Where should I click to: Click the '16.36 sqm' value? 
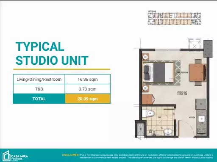pyautogui.click(x=88, y=79)
